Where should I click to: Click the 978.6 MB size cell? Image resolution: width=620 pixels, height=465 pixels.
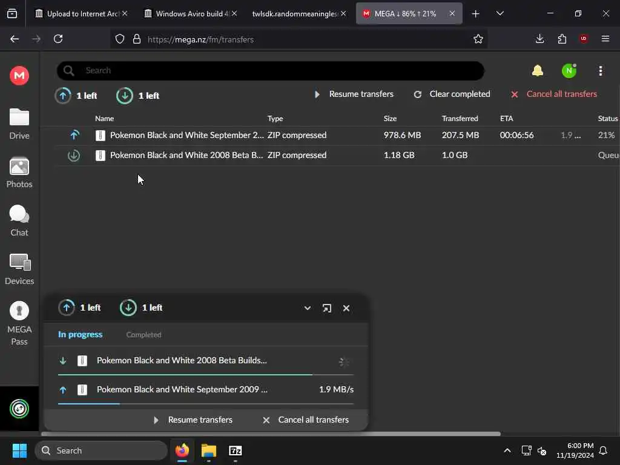pos(402,135)
